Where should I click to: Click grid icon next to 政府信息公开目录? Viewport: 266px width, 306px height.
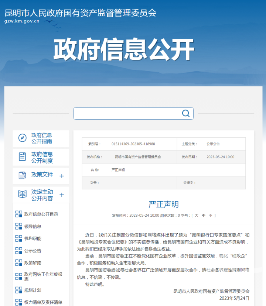19,214
